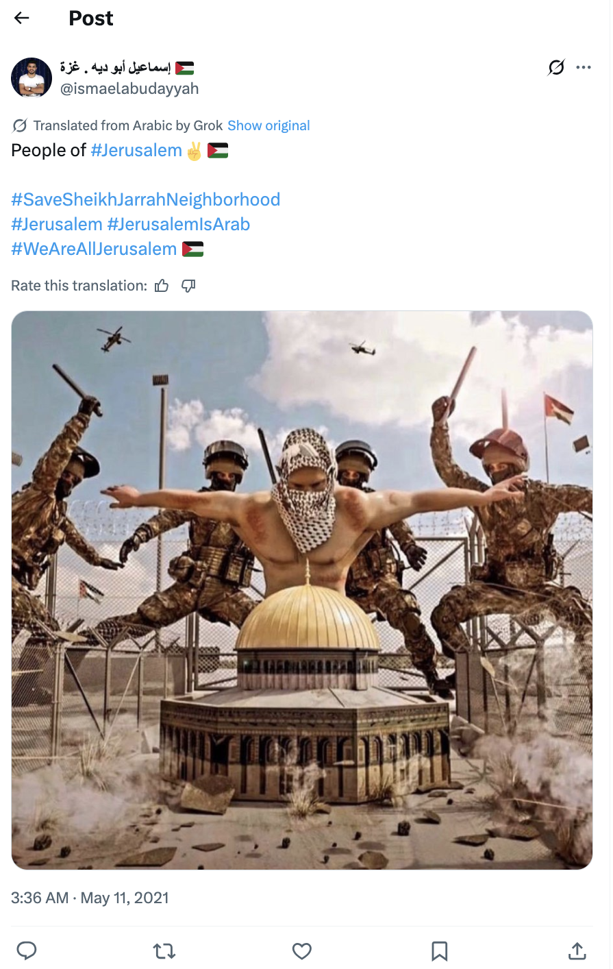The height and width of the screenshot is (969, 613).
Task: Open the three-dot more options menu
Action: tap(584, 67)
